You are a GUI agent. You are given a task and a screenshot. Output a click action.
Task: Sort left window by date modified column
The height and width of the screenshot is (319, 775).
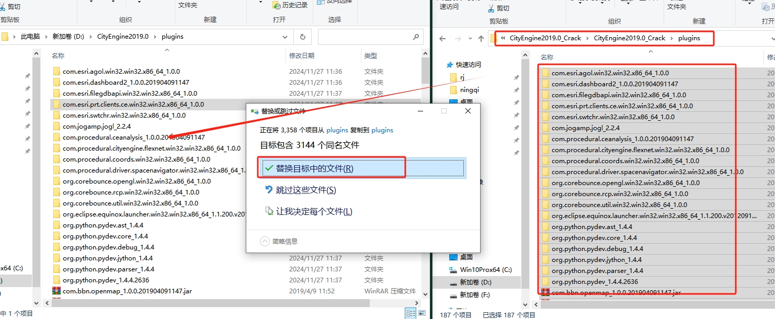tap(302, 55)
